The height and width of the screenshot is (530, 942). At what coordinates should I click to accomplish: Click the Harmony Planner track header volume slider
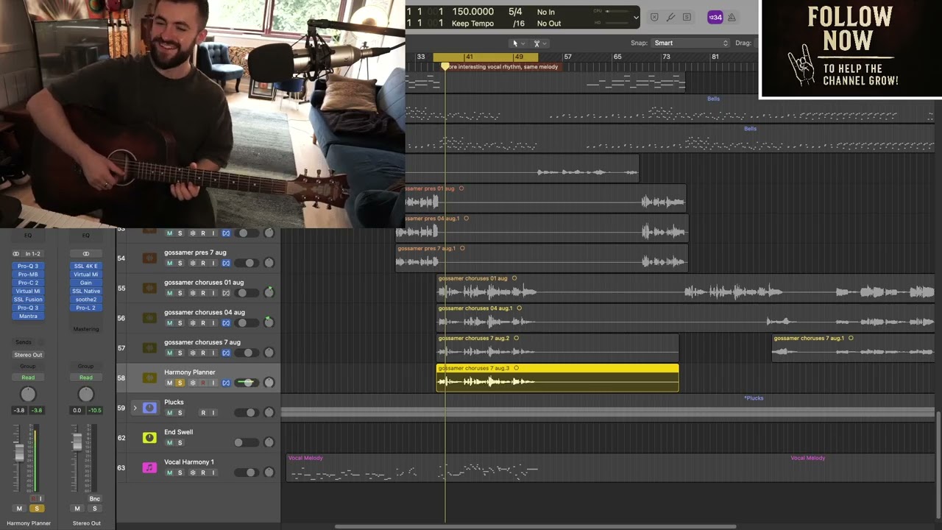click(x=248, y=383)
